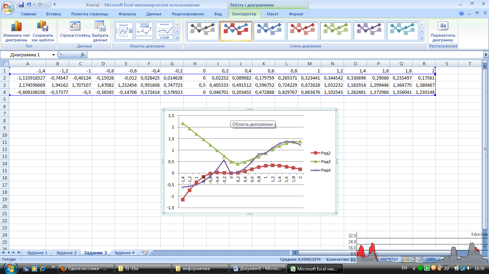Select legend entry Ряд3
The image size is (489, 274).
coord(321,162)
